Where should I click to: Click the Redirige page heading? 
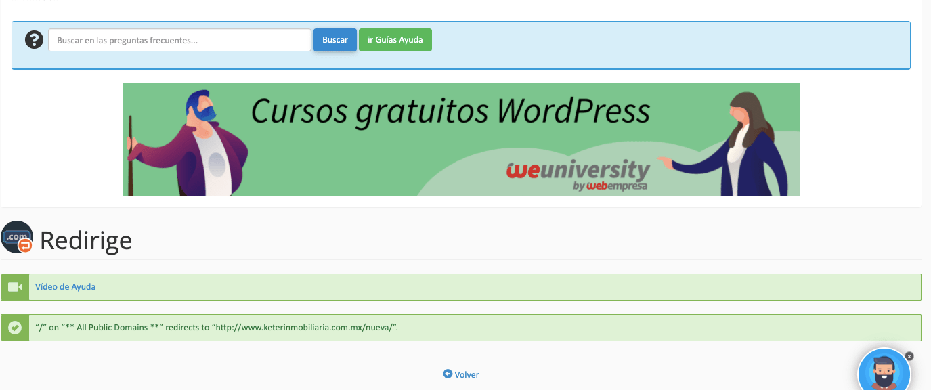[86, 240]
